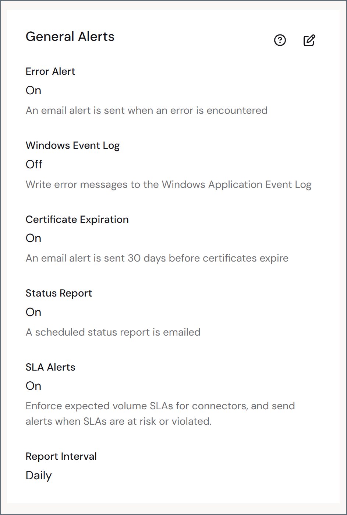Select the "Windows Event Log" label
347x515 pixels.
[x=72, y=146]
